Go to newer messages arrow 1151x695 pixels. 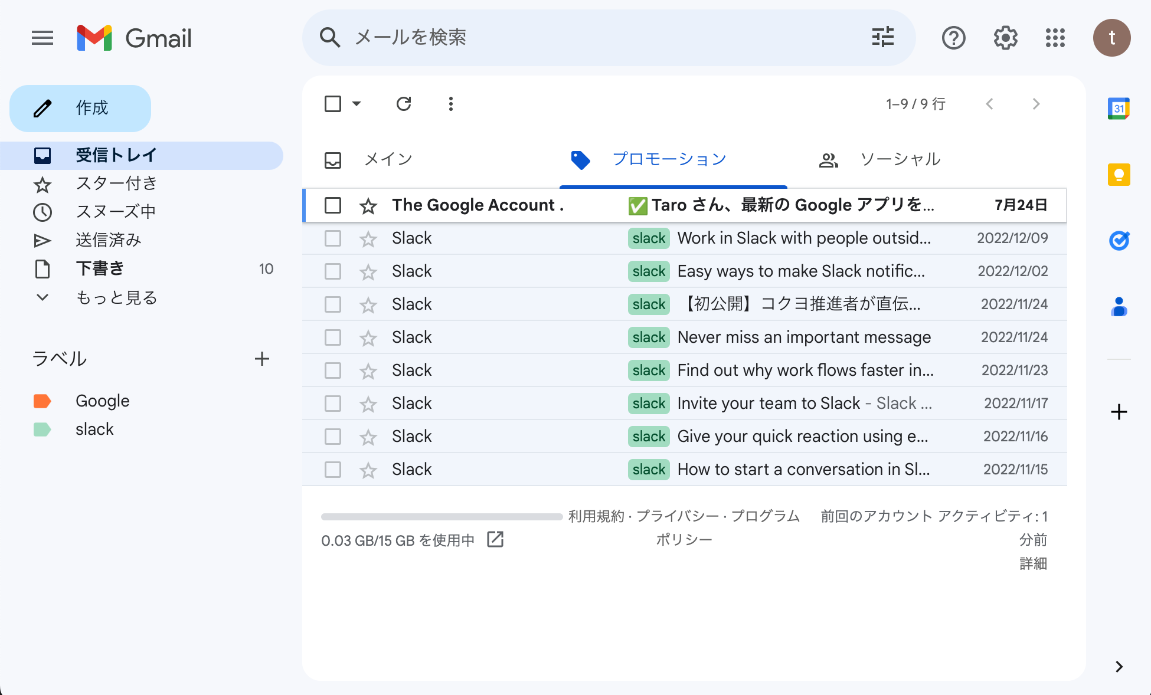tap(990, 104)
